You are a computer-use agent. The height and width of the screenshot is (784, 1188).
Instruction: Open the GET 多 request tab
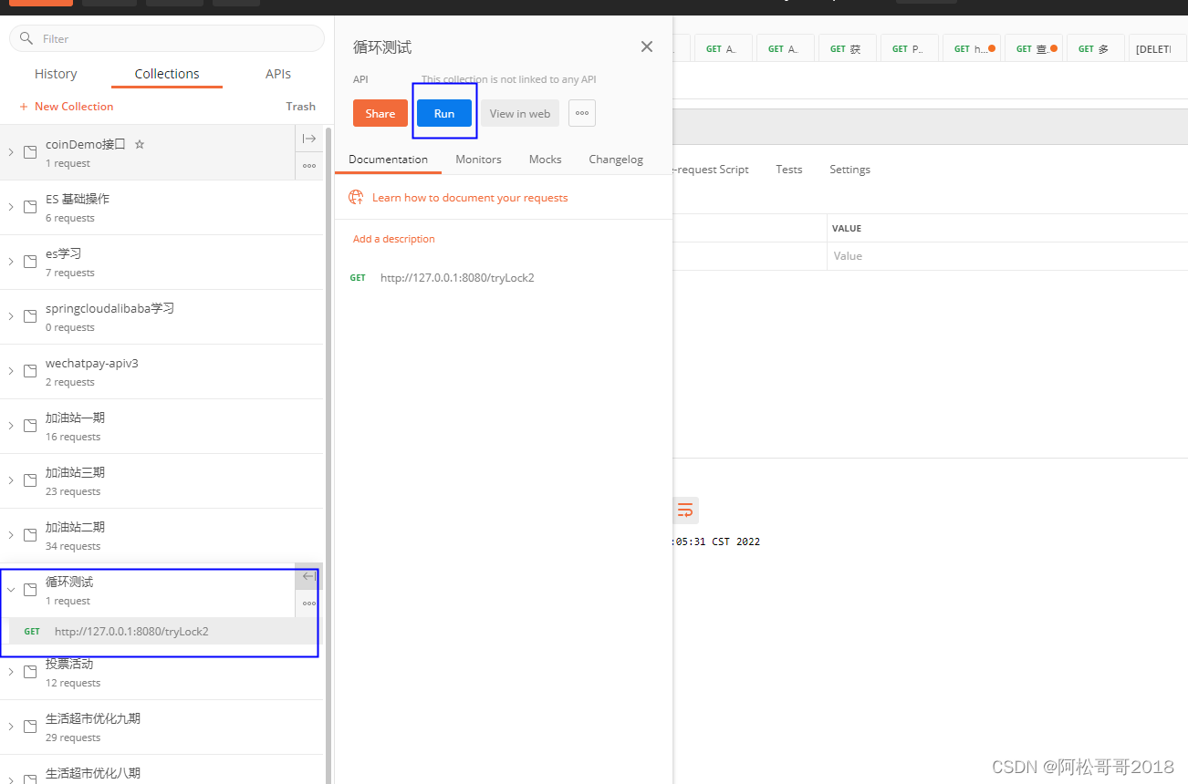click(1095, 48)
